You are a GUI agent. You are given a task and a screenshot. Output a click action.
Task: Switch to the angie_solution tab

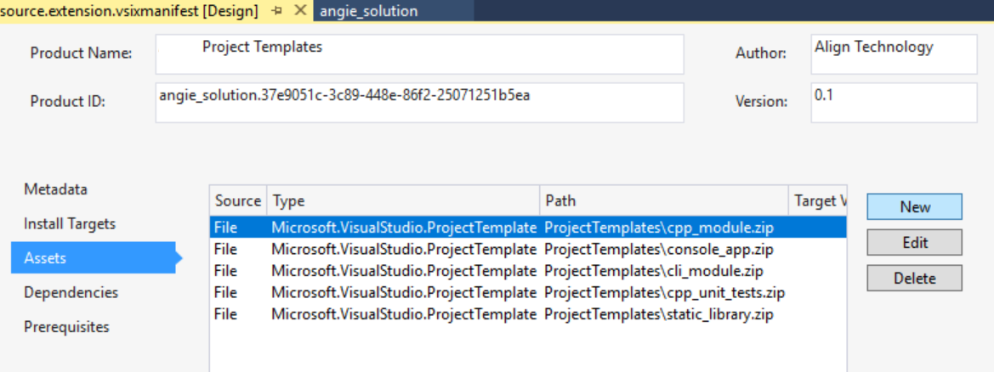(369, 11)
